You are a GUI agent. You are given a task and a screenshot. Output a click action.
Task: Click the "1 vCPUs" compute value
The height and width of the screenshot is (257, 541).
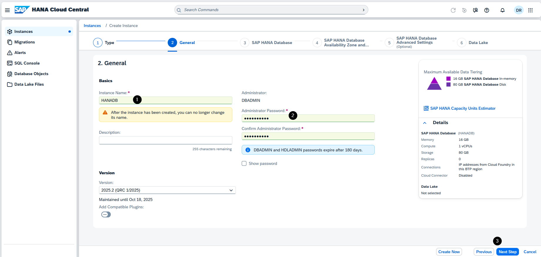[x=466, y=146]
